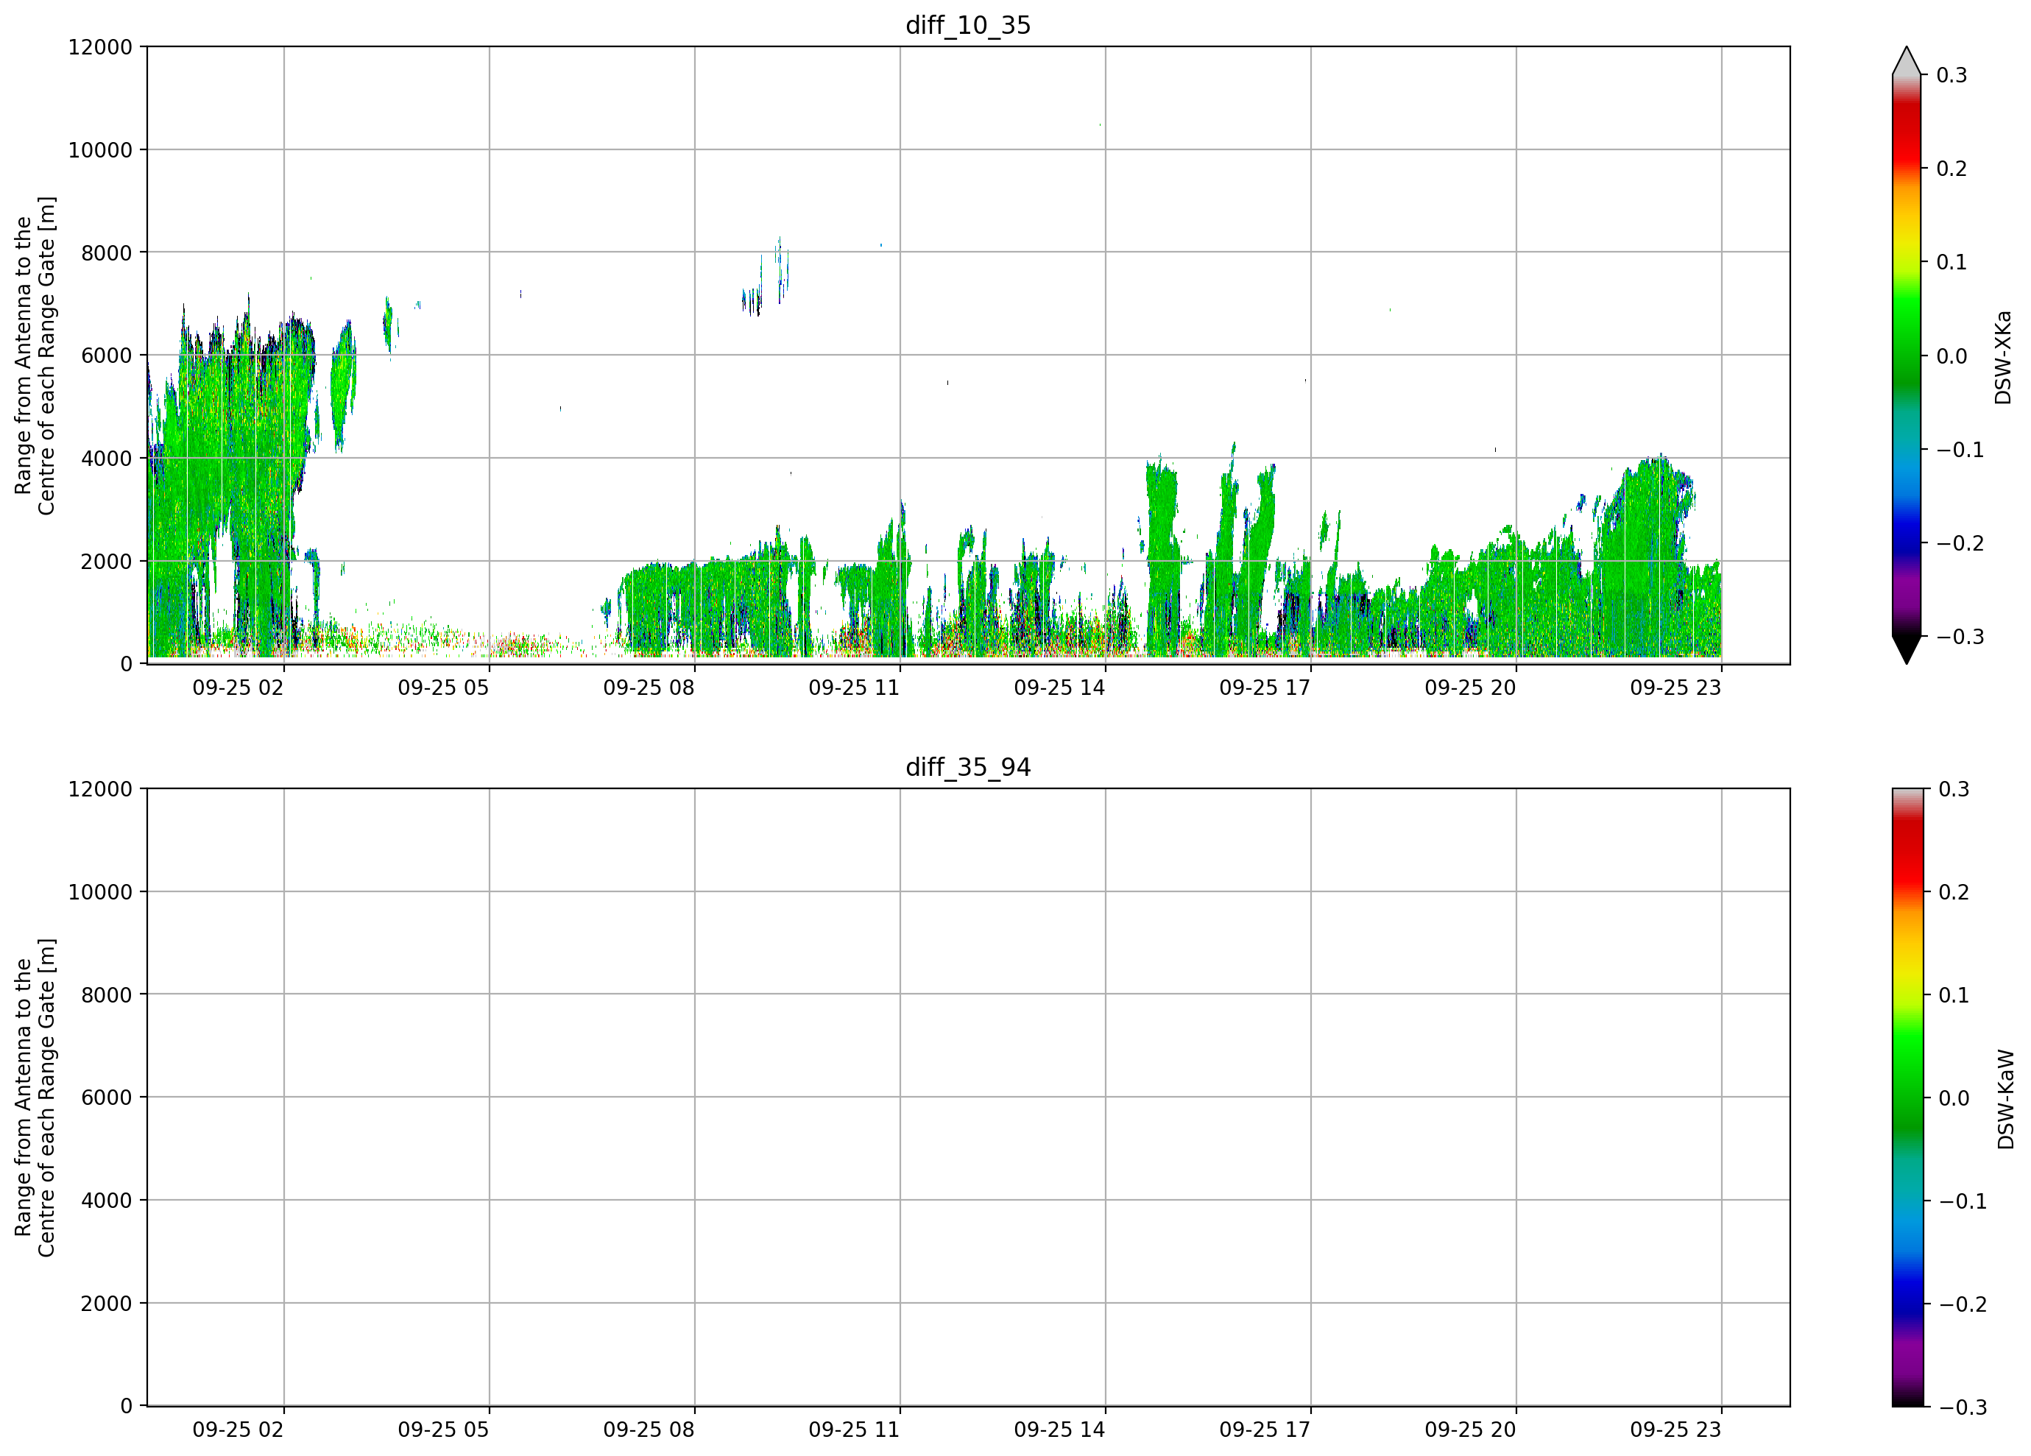The width and height of the screenshot is (2031, 1456).
Task: Click the bottom plot's range y-axis label
Action: [35, 1098]
